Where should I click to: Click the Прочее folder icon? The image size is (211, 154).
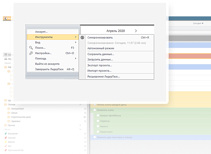(x=6, y=125)
